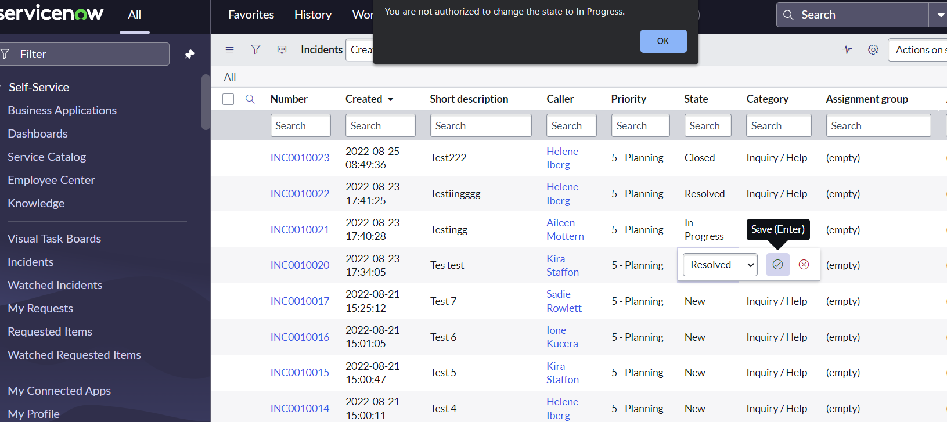
Task: Tick the select-all rows checkbox
Action: pyautogui.click(x=228, y=99)
